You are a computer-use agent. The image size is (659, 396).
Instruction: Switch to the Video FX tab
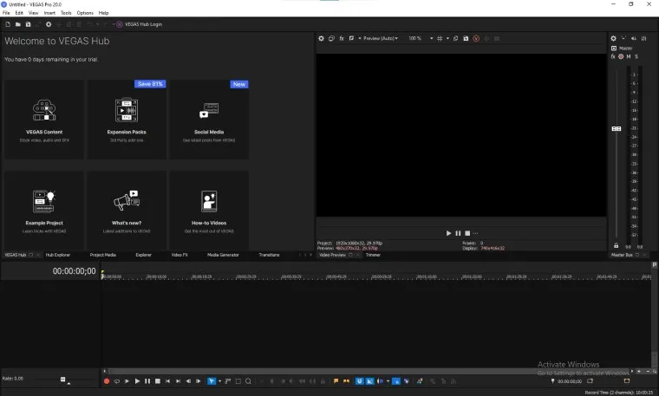tap(179, 255)
